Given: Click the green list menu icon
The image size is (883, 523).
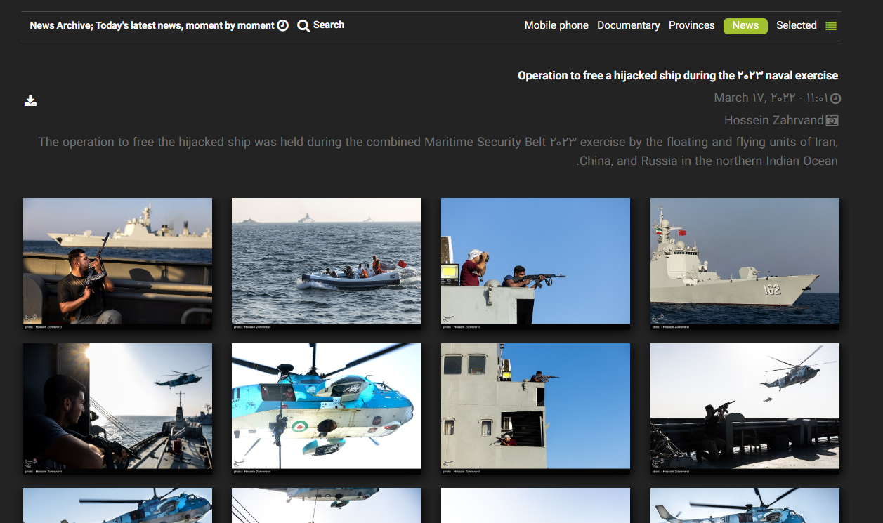Looking at the screenshot, I should click(831, 26).
